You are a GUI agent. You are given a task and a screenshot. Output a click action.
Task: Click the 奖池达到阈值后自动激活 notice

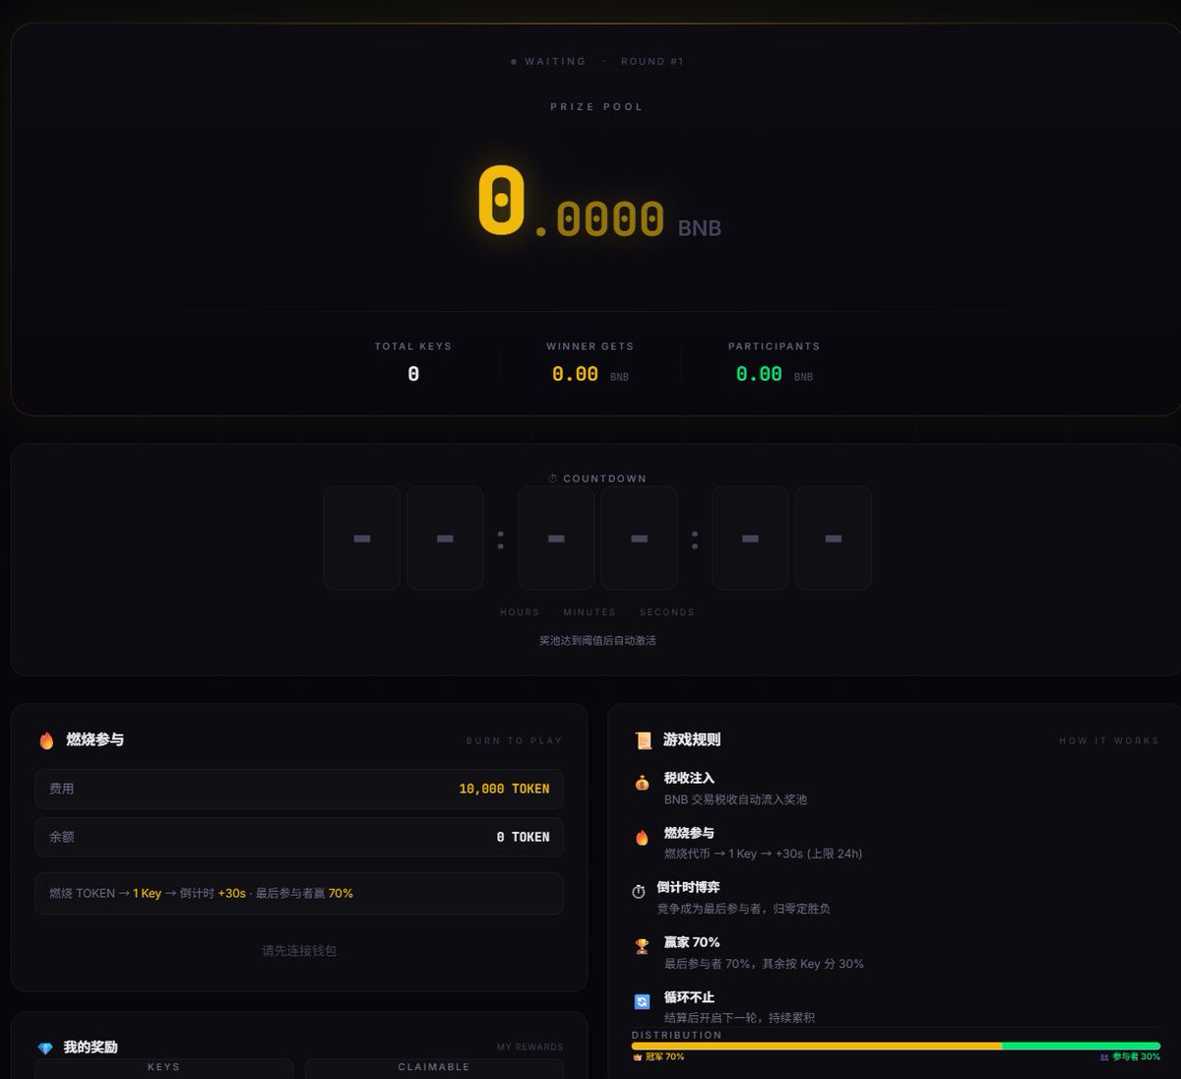coord(597,641)
